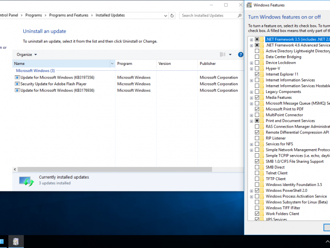Click the refresh icon beside address bar
330x248 pixels.
point(172,16)
